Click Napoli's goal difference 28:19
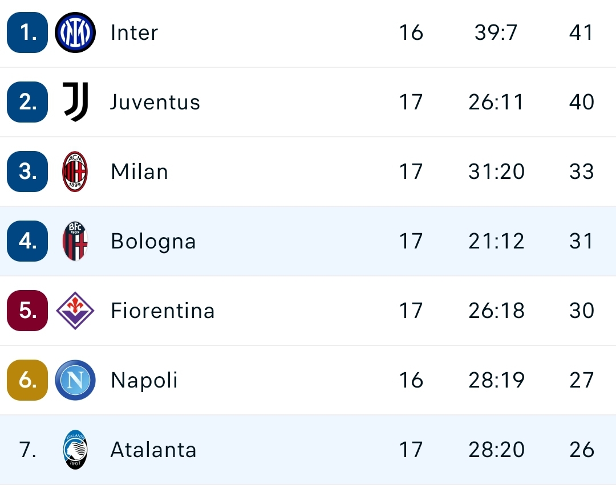Viewport: 616px width, 485px height. point(495,380)
